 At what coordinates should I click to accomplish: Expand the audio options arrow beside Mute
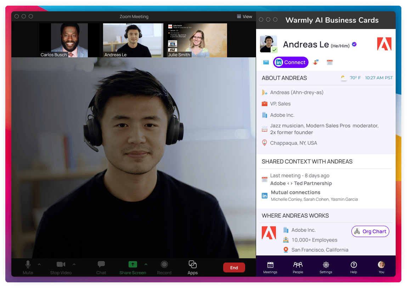click(39, 264)
